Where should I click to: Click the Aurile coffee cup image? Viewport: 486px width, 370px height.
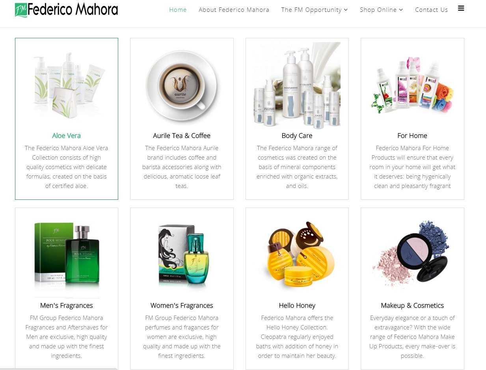point(182,86)
